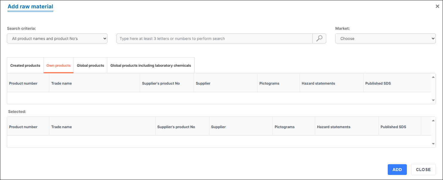
Task: Expand the Market dropdown
Action: 385,38
